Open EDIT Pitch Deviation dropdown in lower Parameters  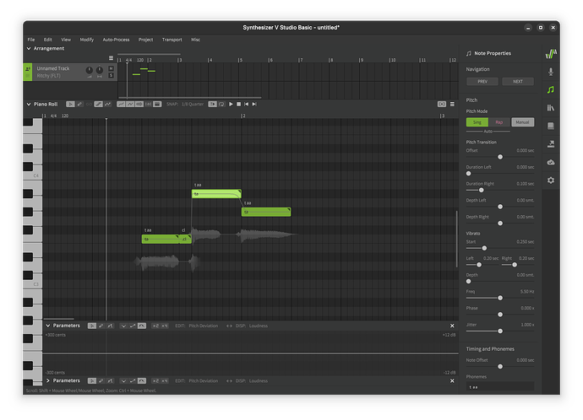(x=204, y=380)
